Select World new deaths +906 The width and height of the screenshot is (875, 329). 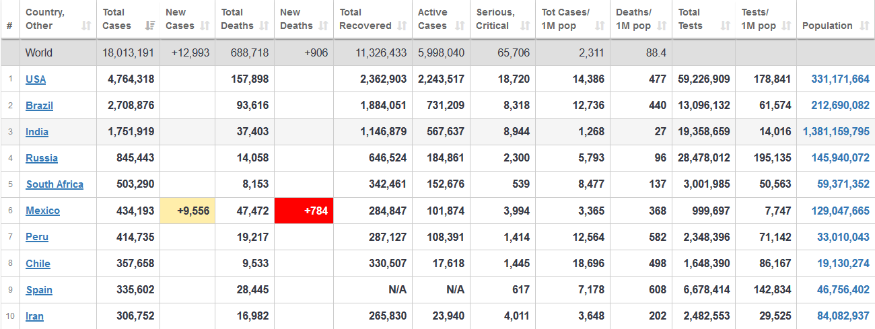coord(316,52)
